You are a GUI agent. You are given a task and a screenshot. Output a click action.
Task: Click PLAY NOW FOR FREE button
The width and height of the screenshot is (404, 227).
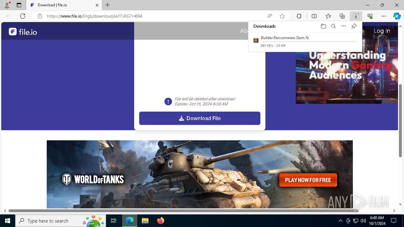pyautogui.click(x=308, y=180)
